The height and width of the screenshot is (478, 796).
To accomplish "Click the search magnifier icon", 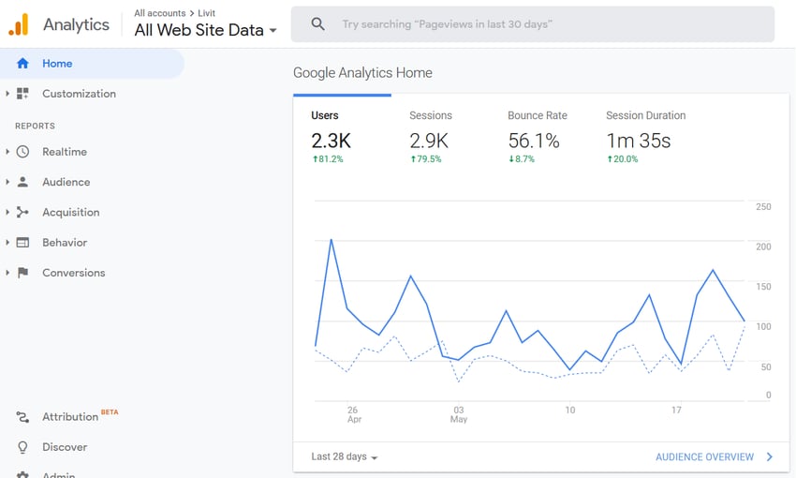I will (318, 23).
